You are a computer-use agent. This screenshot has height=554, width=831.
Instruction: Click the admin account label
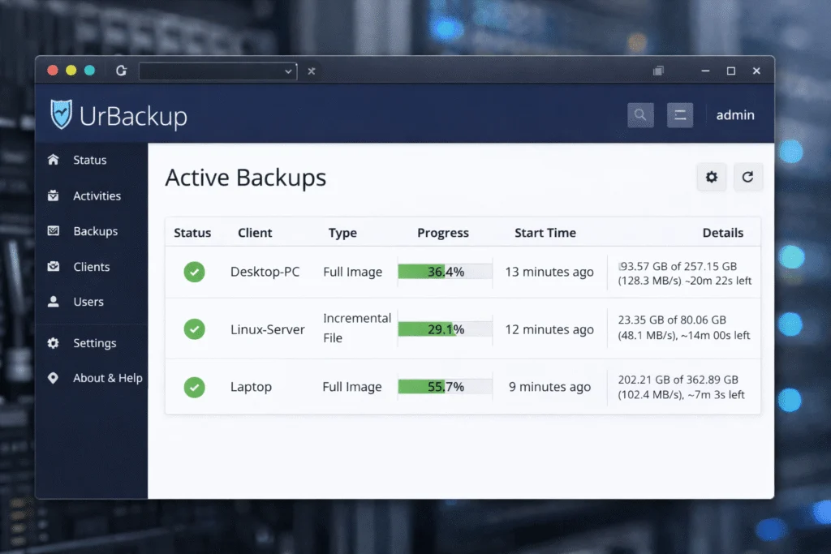(x=734, y=114)
